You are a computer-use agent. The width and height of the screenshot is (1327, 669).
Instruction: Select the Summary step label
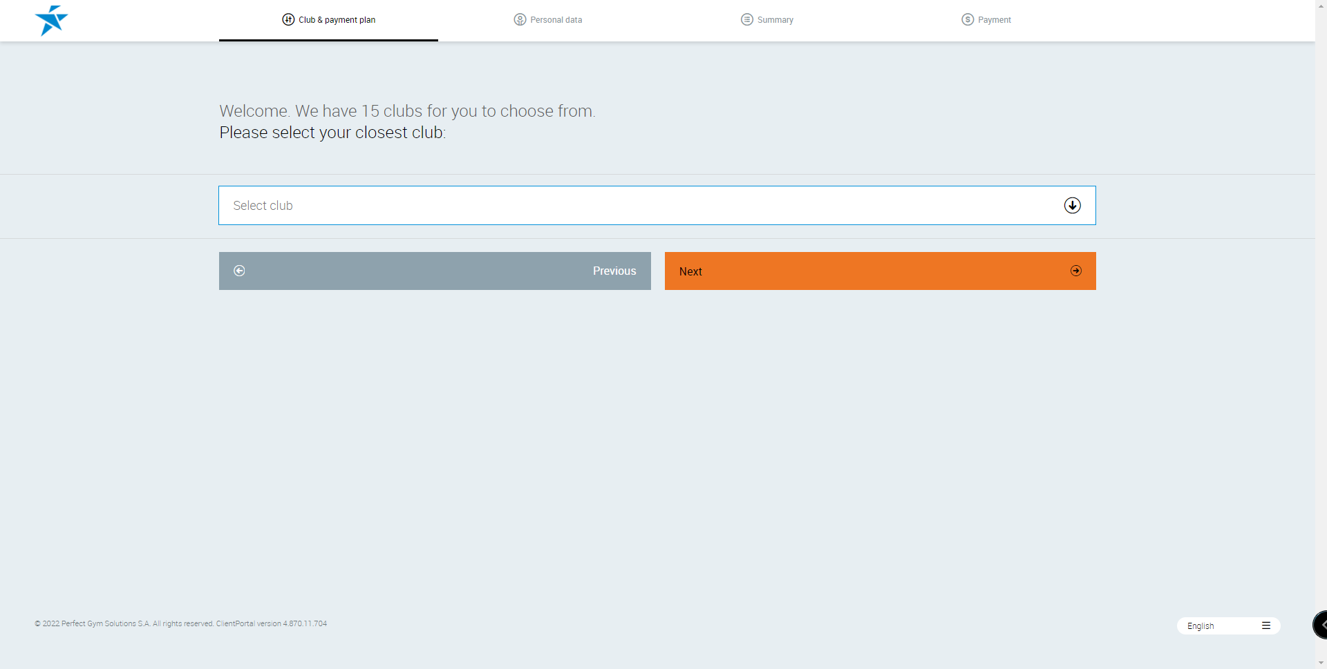click(x=775, y=20)
